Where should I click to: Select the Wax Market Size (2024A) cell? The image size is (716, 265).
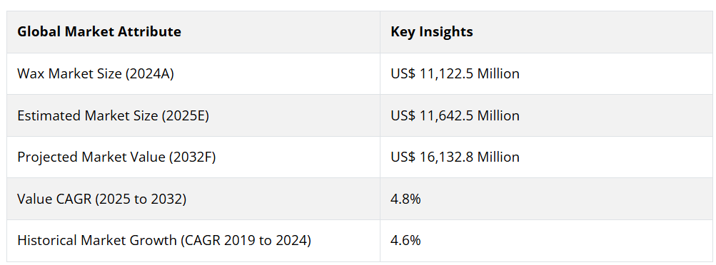(x=193, y=74)
